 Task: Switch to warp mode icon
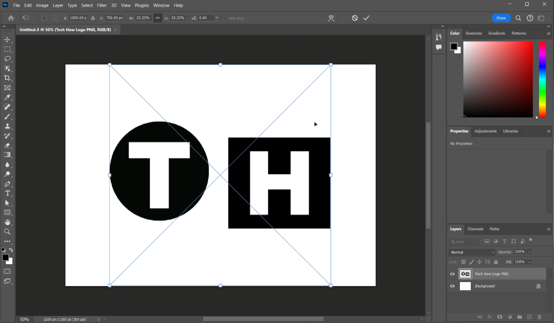click(331, 18)
